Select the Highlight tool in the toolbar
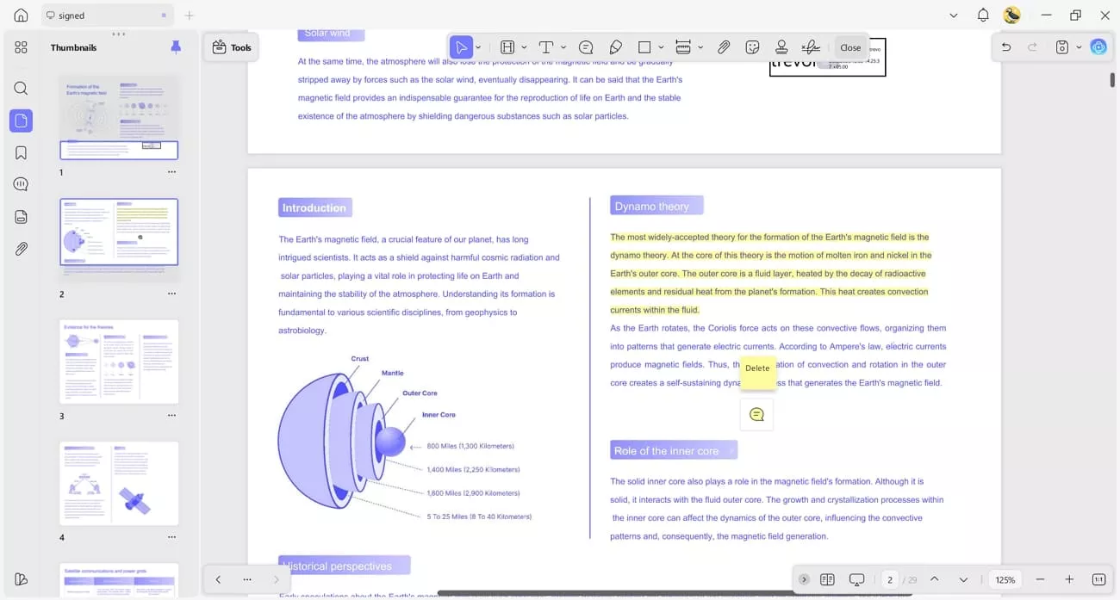This screenshot has height=600, width=1120. 508,46
